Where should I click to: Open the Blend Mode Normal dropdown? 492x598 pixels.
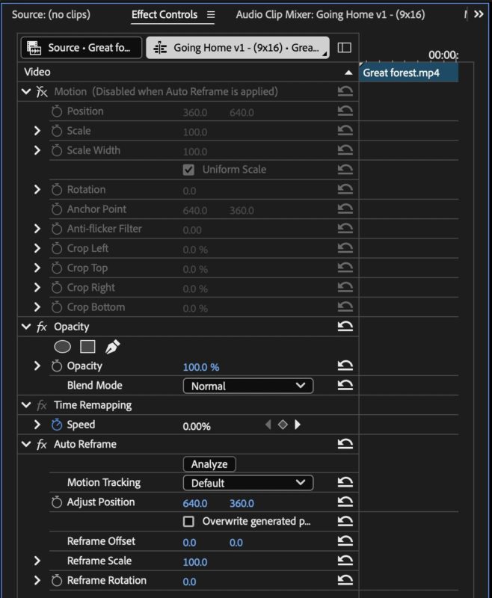(248, 386)
